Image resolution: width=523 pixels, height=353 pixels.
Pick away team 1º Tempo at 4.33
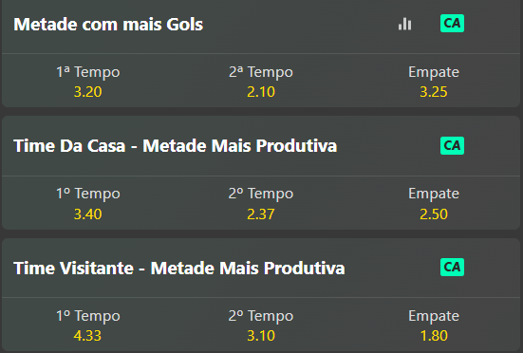pos(87,325)
